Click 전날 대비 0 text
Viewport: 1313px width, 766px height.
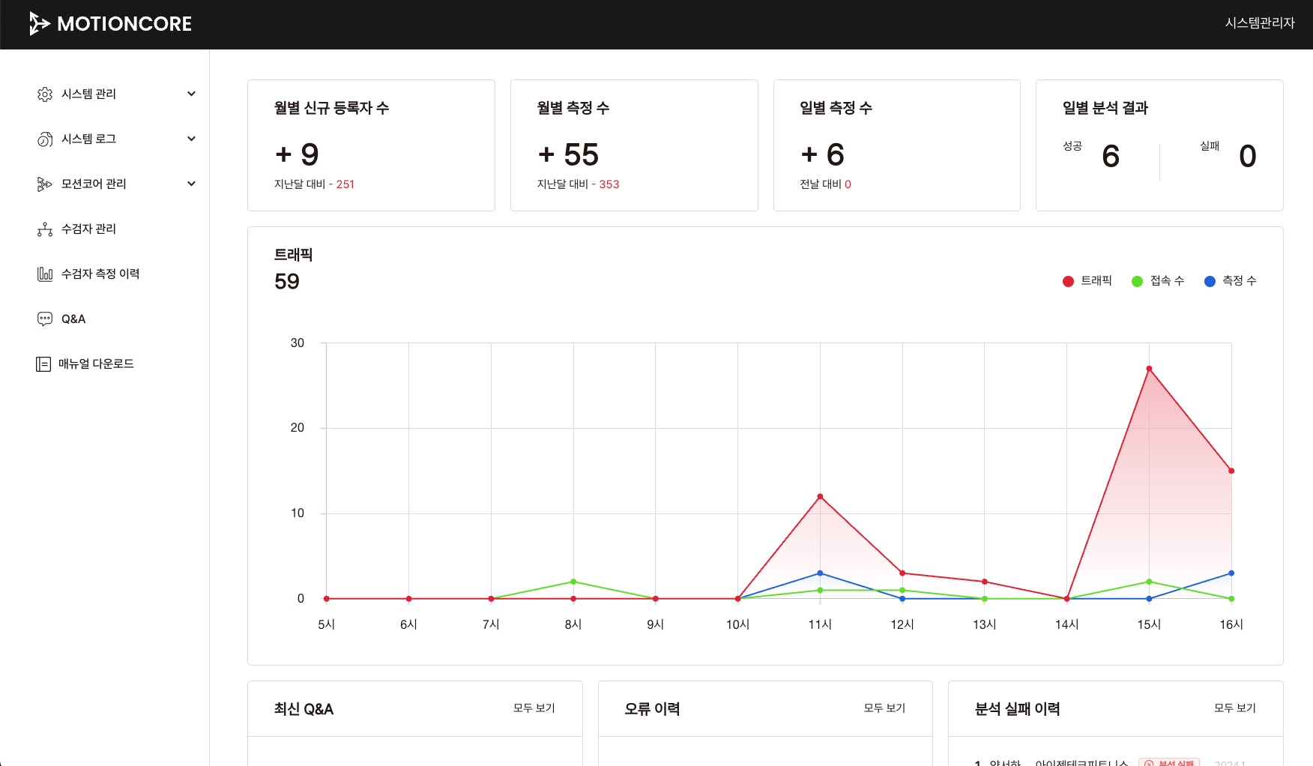coord(825,184)
